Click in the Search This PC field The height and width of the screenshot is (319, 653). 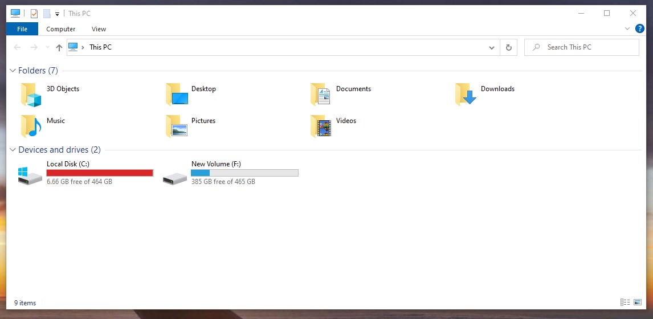[581, 47]
